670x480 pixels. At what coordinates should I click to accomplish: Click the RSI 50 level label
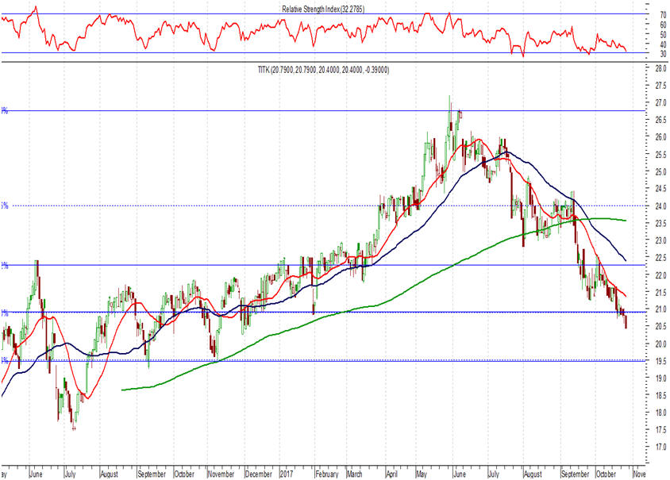663,35
